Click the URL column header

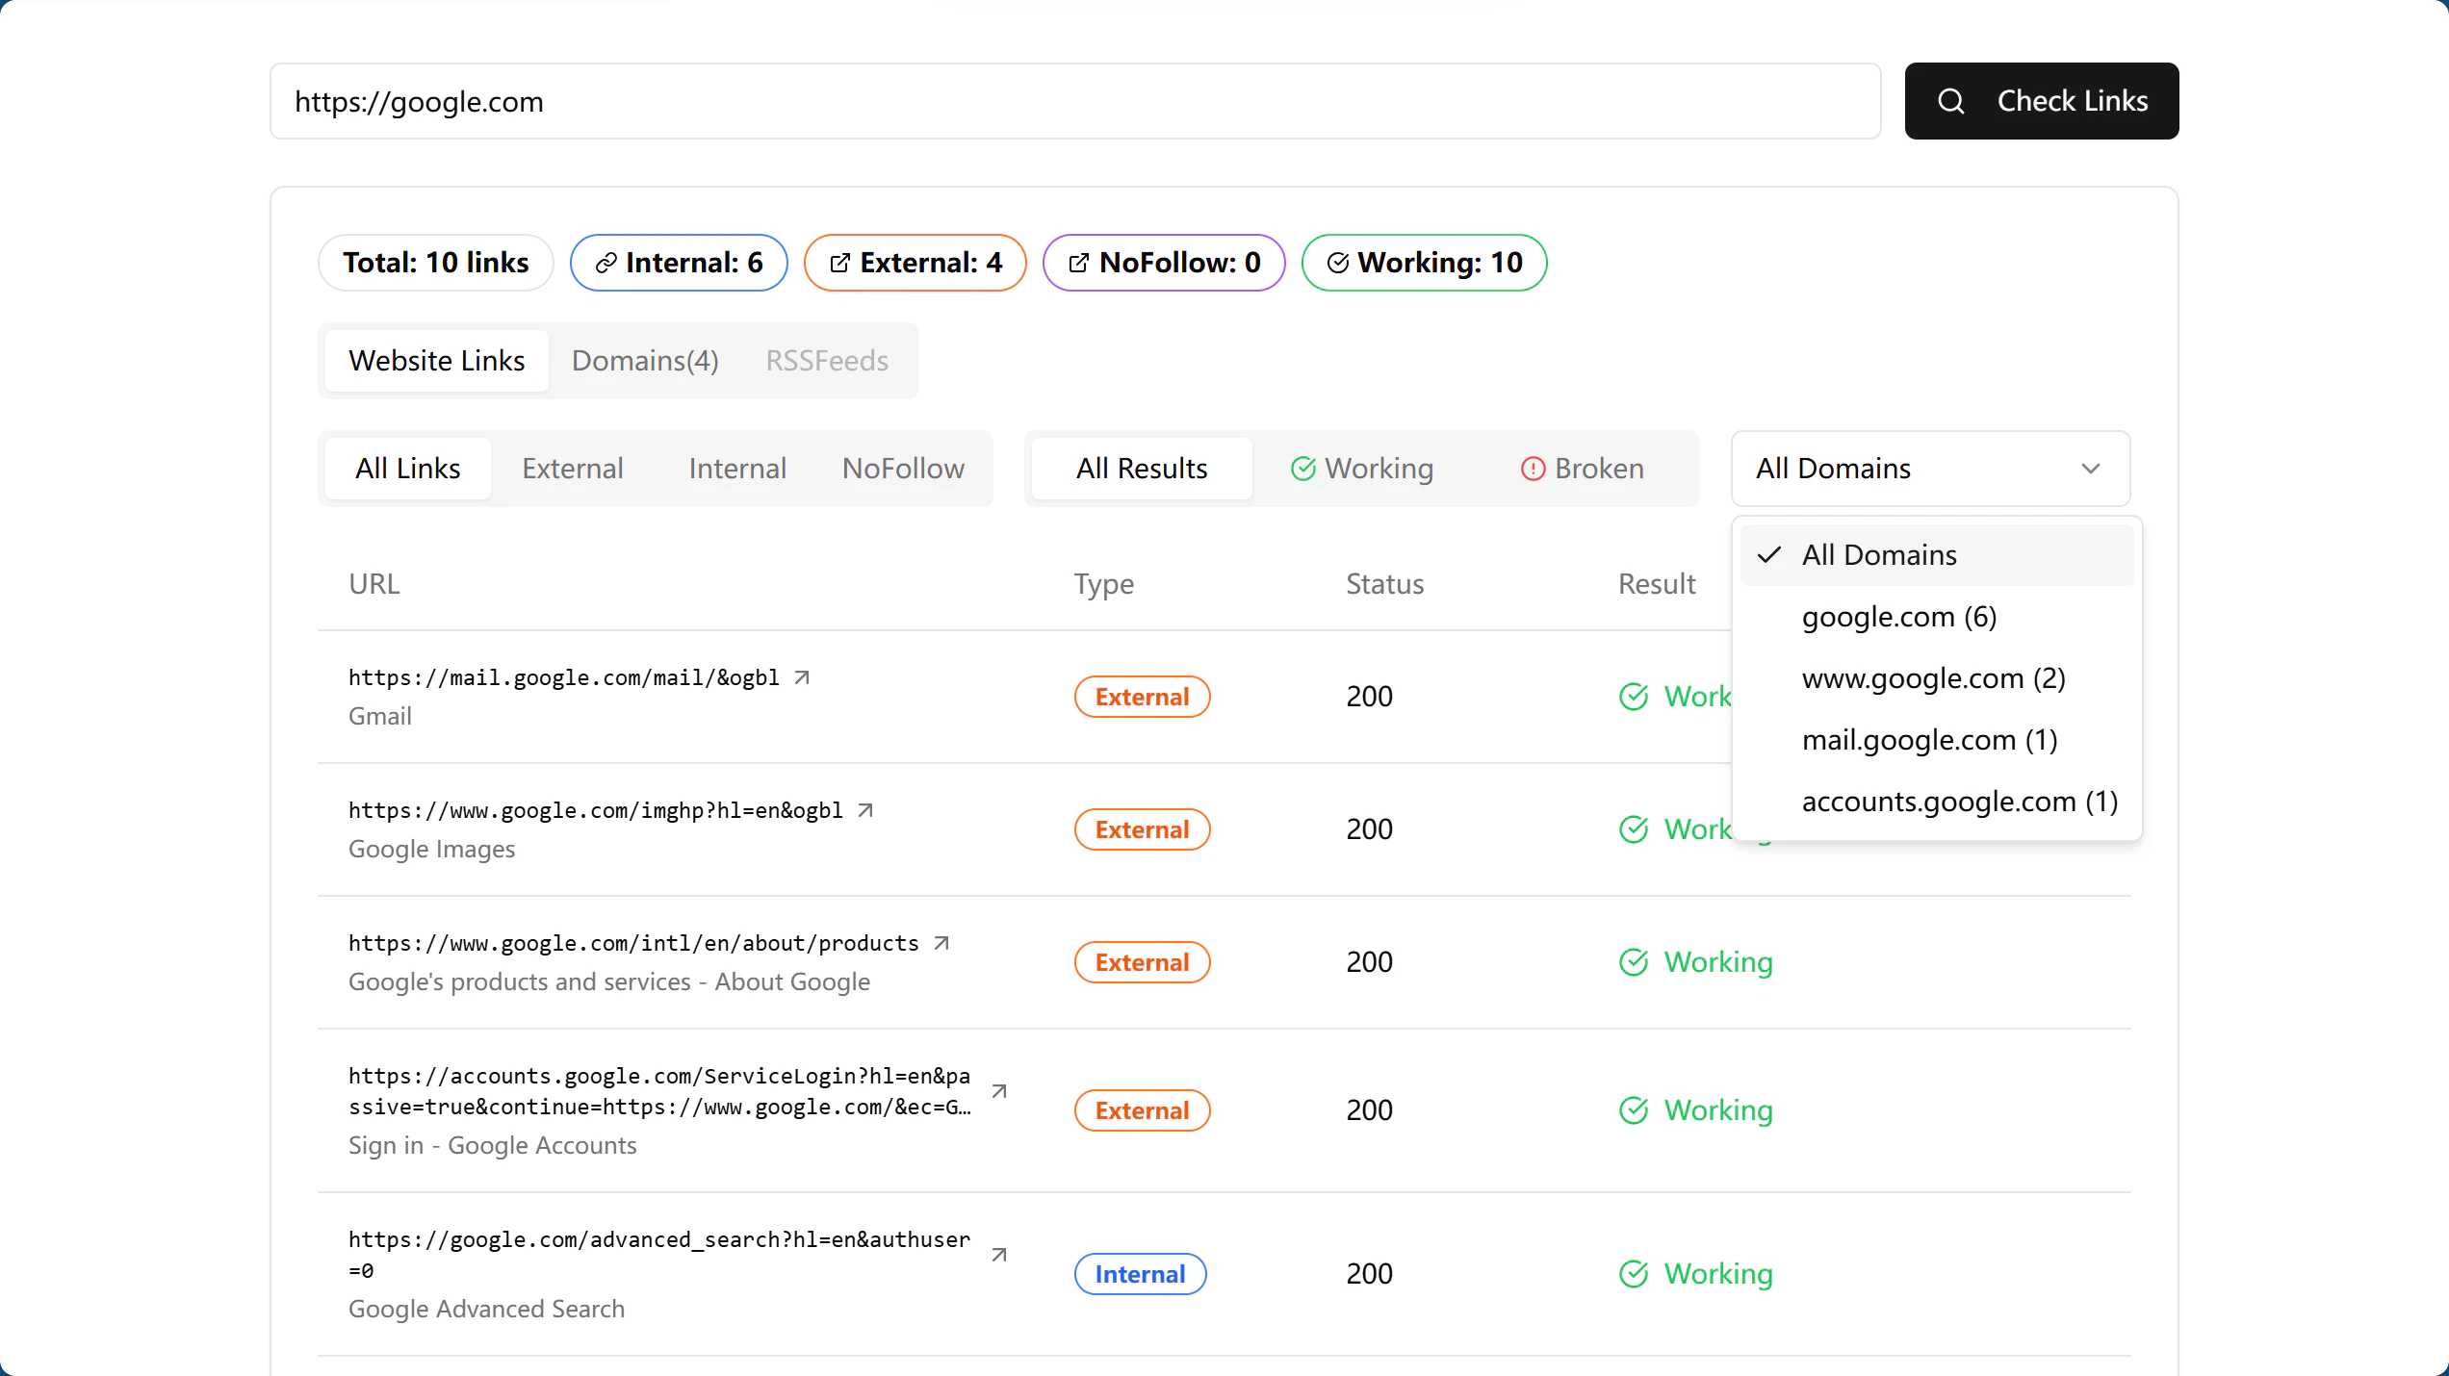pyautogui.click(x=374, y=584)
